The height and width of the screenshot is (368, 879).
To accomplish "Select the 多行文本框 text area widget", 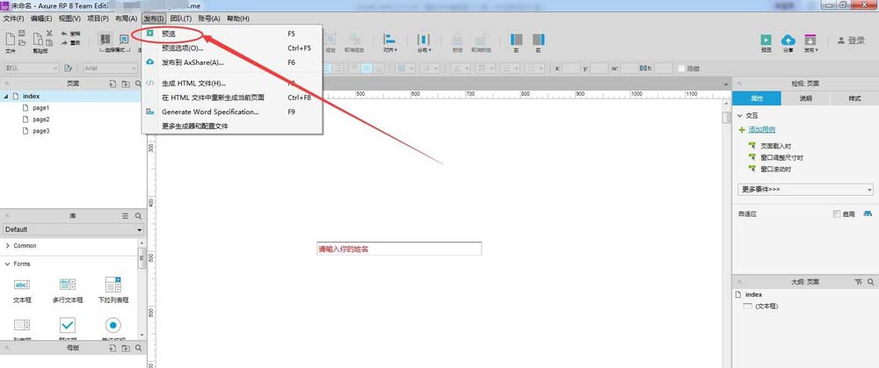I will point(68,290).
